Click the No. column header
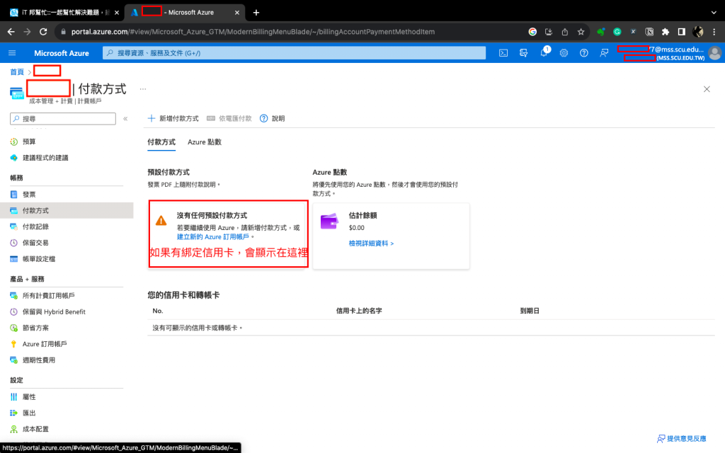 pos(158,311)
